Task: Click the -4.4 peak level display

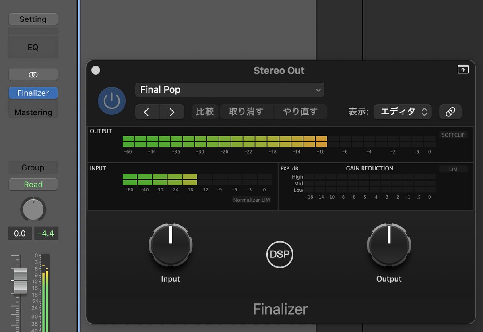Action: coord(46,233)
